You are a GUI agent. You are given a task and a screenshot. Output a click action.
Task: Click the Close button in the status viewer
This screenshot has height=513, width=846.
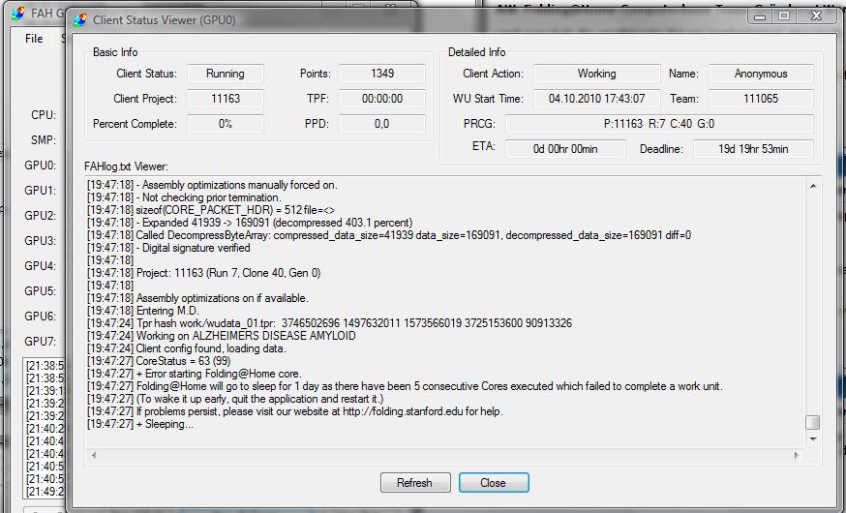[494, 482]
